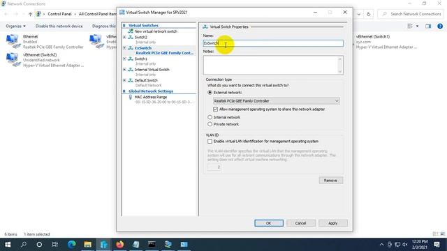Toggle Allow management operating system to share adapter

[215, 109]
